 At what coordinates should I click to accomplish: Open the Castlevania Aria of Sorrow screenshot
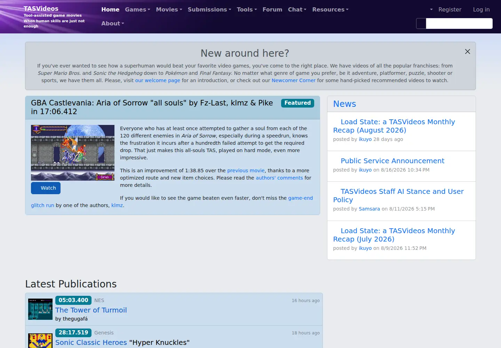[x=73, y=153]
